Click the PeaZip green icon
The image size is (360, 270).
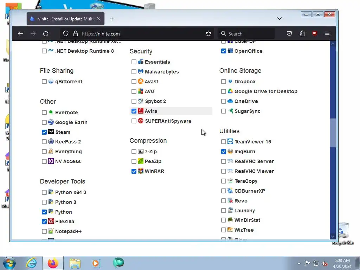(141, 161)
